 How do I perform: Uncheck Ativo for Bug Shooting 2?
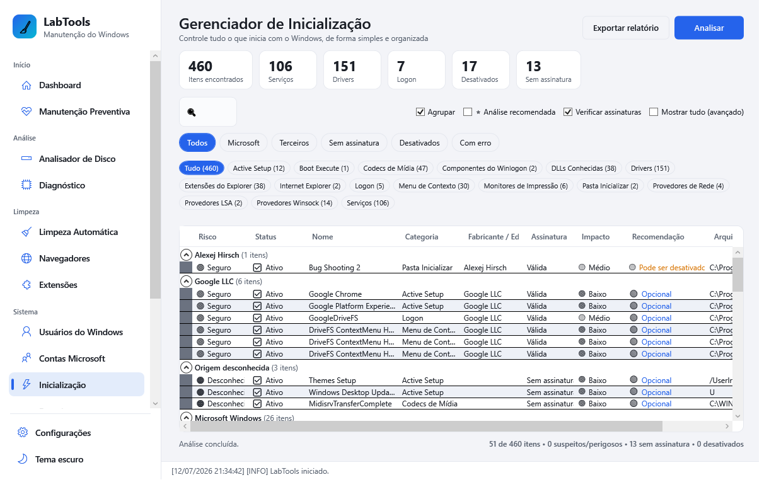coord(257,268)
